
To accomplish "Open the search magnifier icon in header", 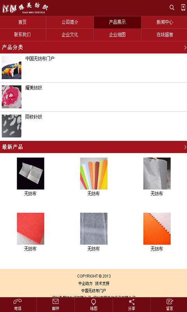I will click(x=172, y=8).
